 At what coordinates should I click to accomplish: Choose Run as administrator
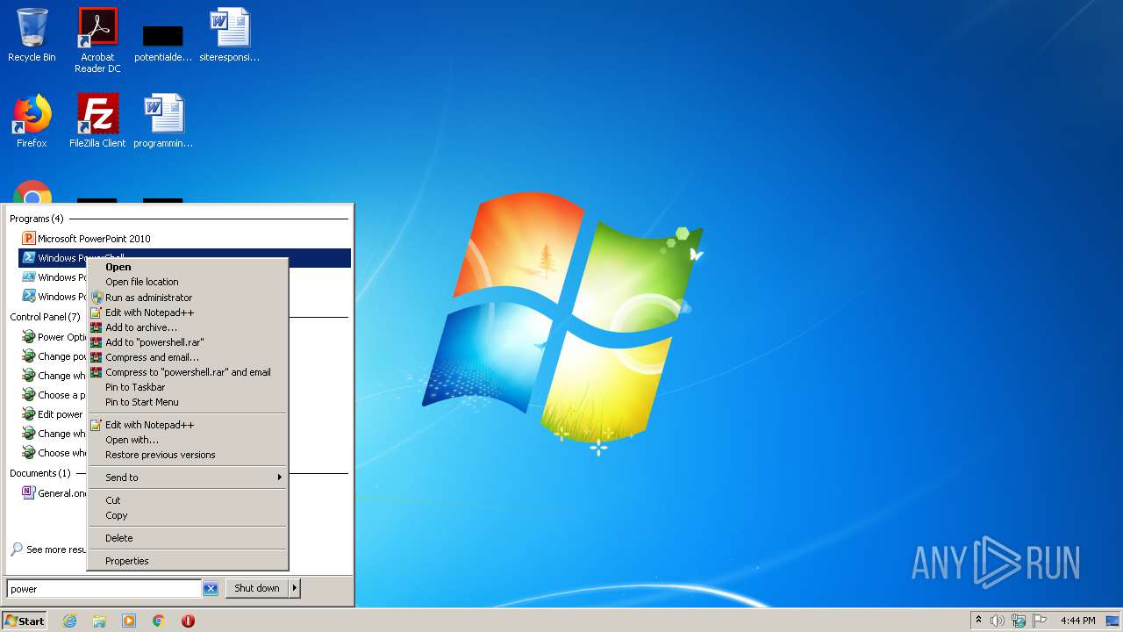click(188, 298)
